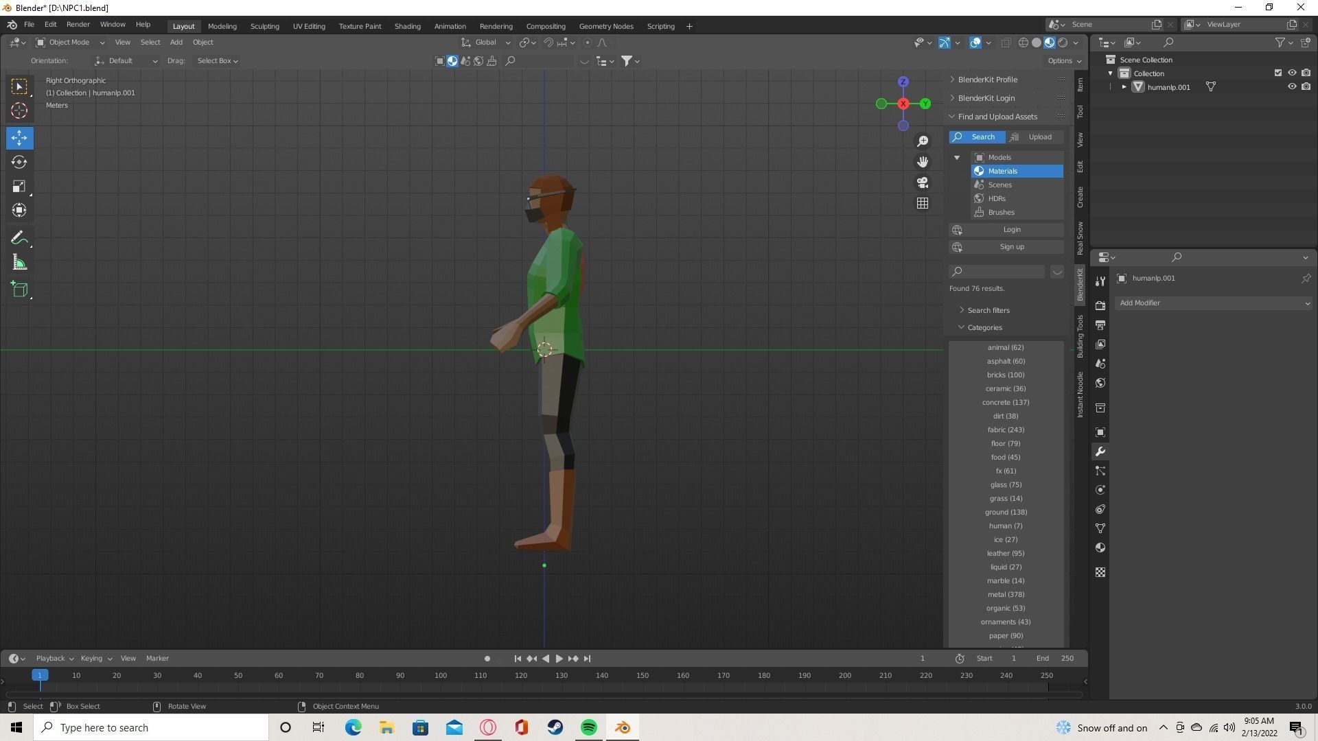The width and height of the screenshot is (1318, 741).
Task: Open the Object Mode dropdown
Action: [70, 43]
